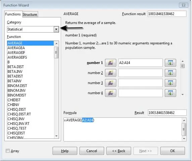Screen dimensions: 192x161
Task: Click shrink button beside number 2 field
Action: click(170, 73)
